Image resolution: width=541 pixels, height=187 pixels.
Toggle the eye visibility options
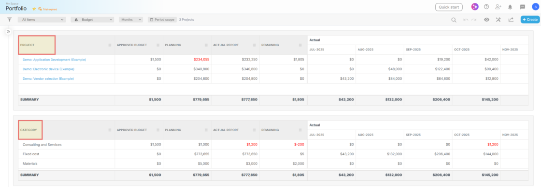click(486, 20)
